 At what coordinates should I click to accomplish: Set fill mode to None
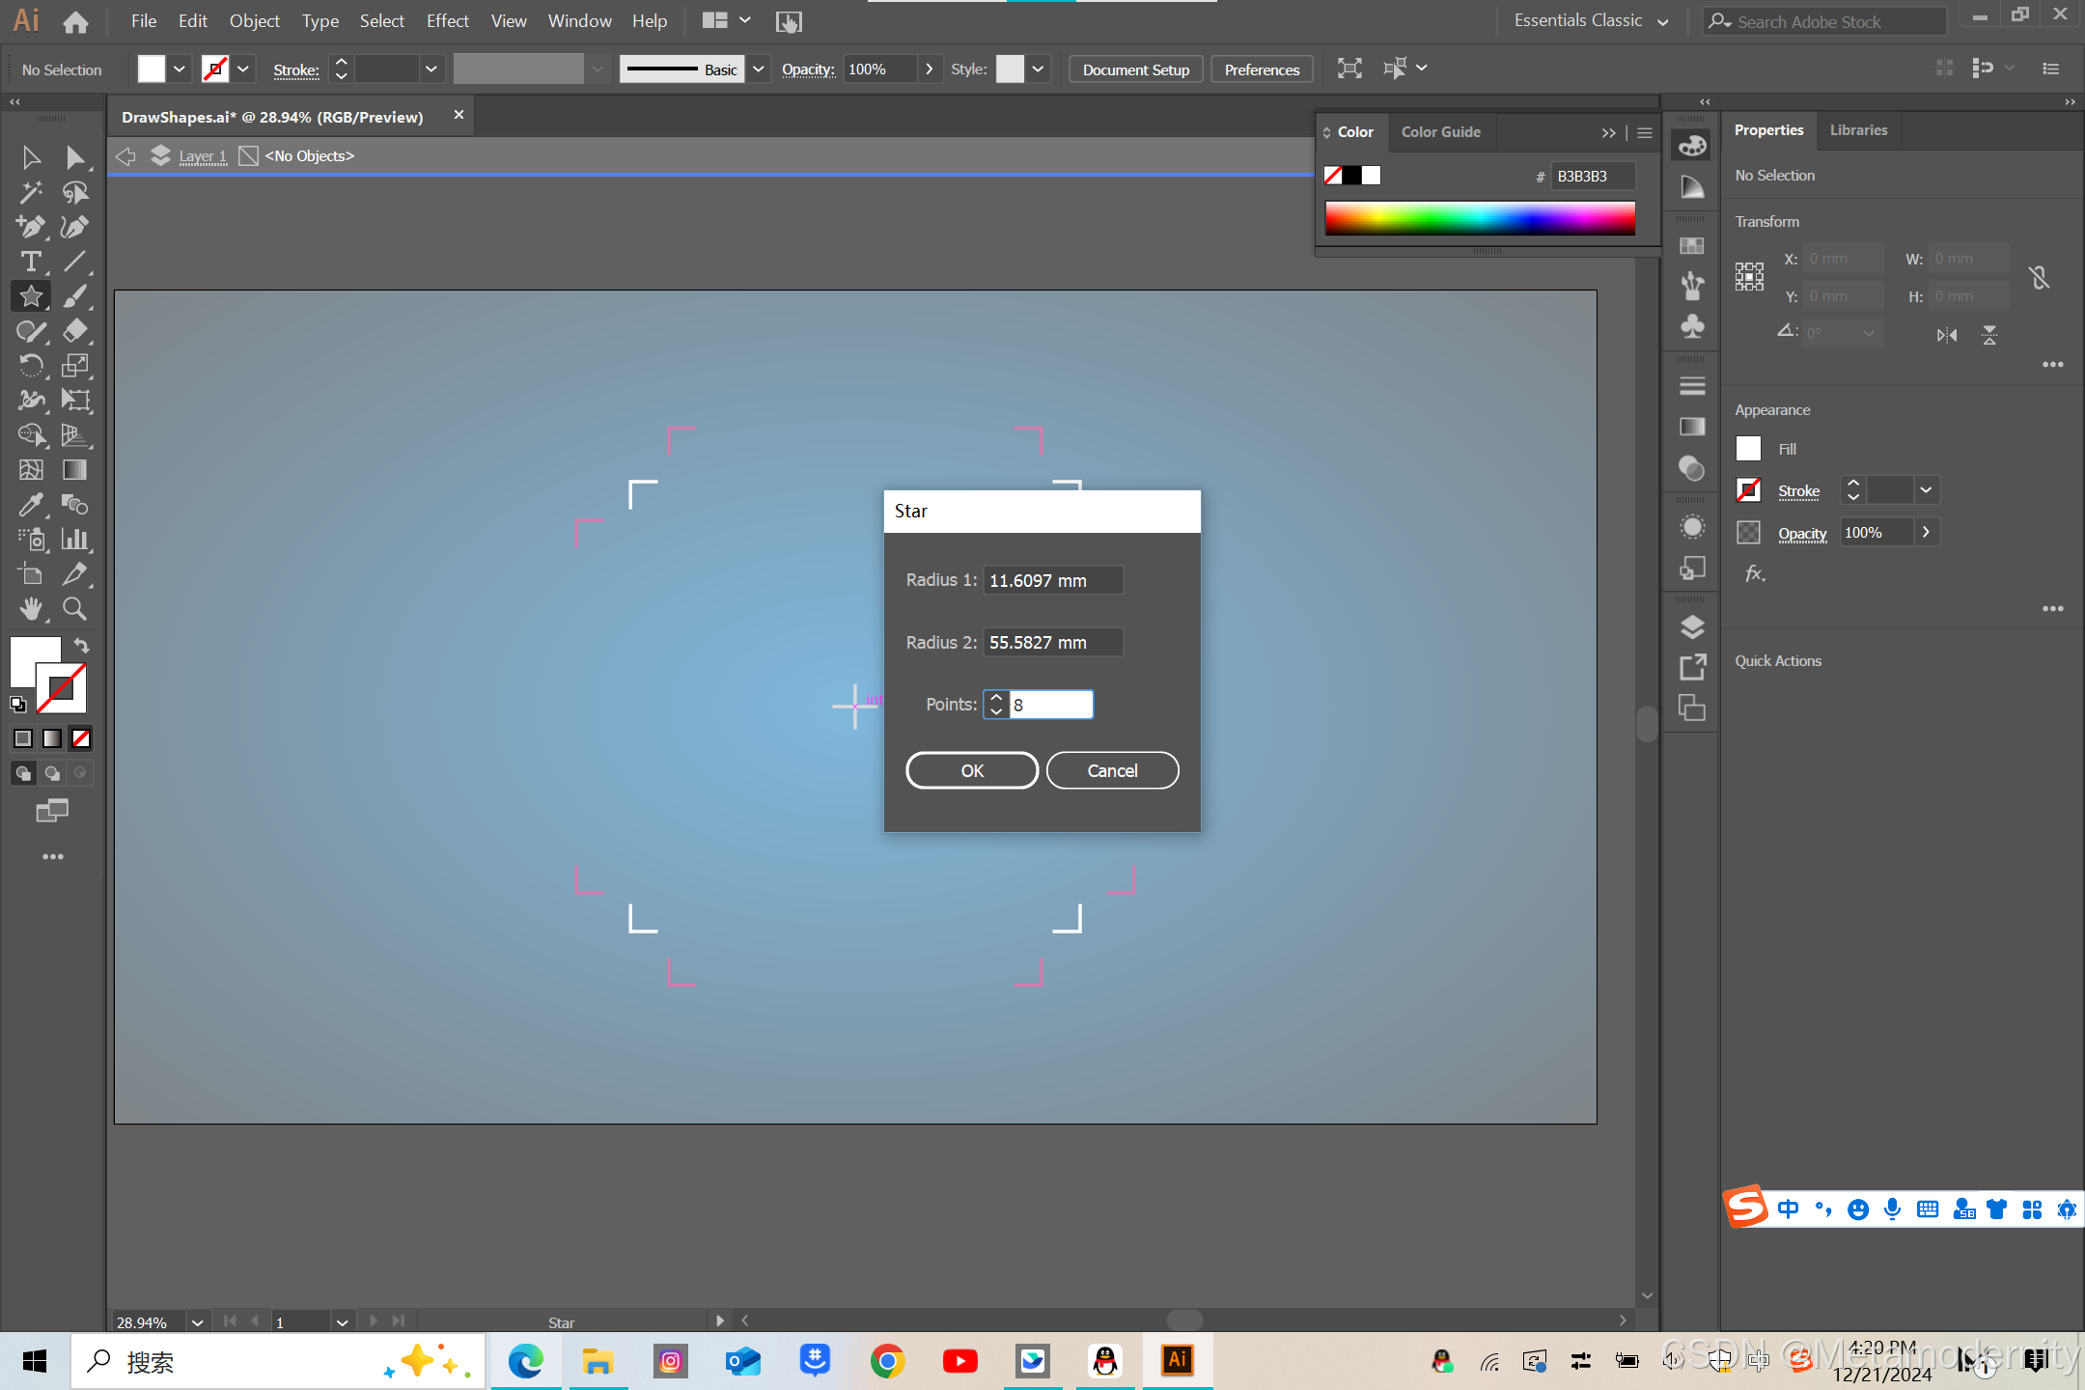pos(81,738)
